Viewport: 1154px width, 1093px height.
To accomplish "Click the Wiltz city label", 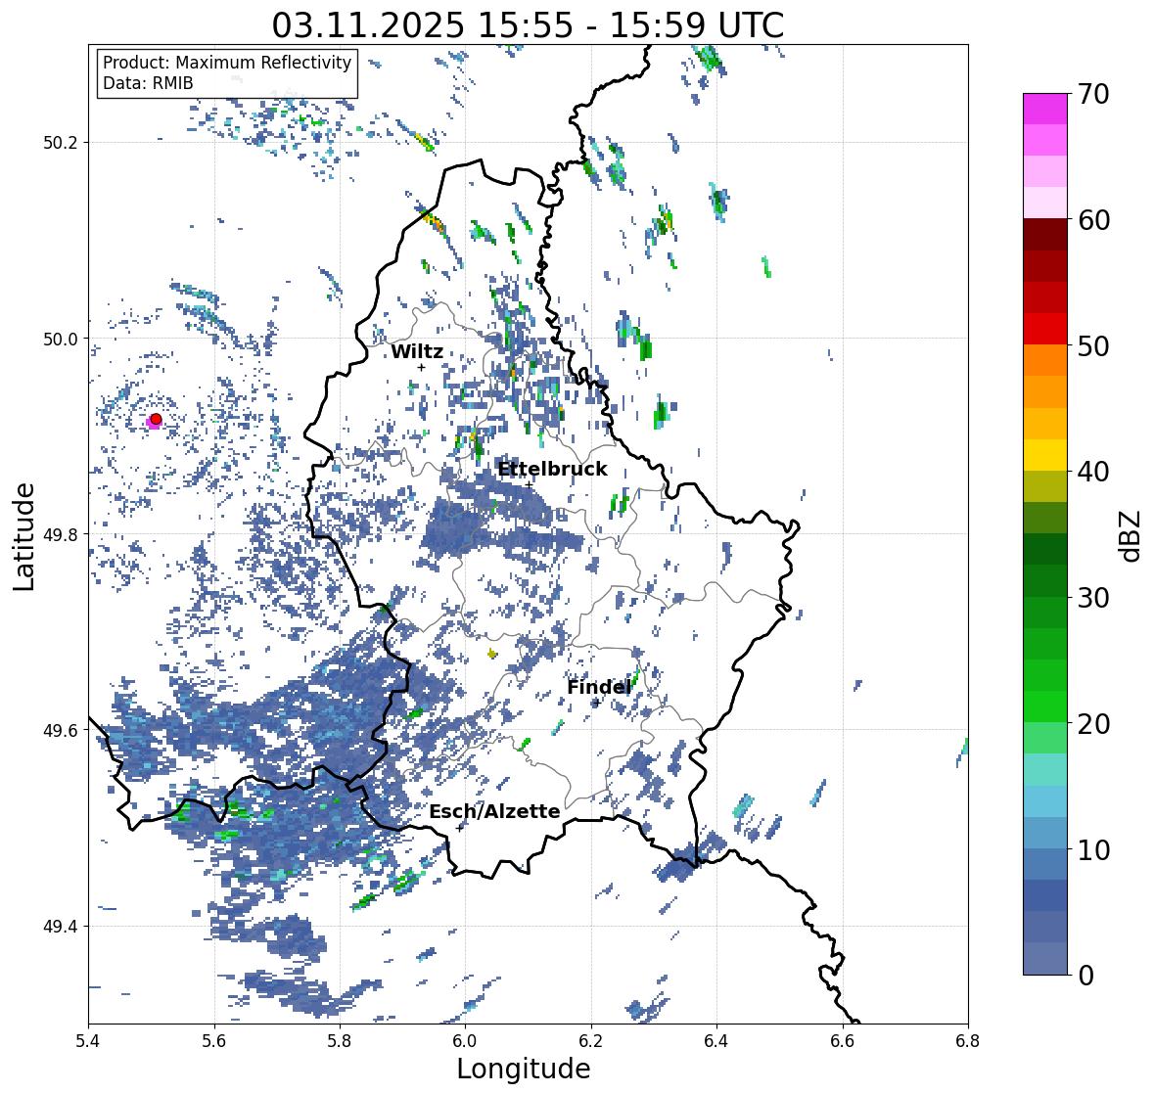I will coord(417,351).
